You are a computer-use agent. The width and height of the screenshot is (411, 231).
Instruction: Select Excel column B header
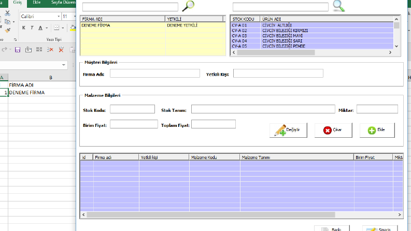(x=42, y=78)
